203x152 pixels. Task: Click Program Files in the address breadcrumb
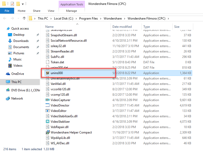89,19
